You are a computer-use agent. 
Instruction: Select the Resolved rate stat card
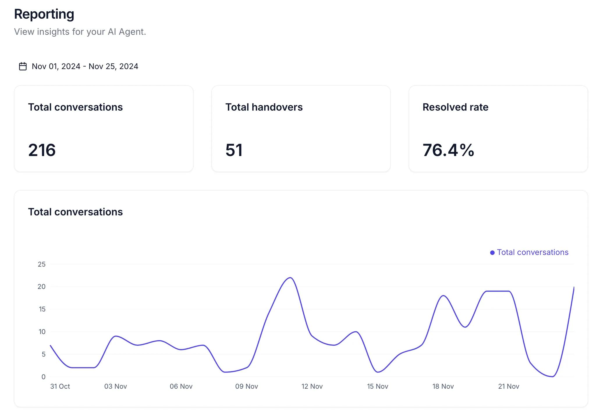click(x=498, y=128)
